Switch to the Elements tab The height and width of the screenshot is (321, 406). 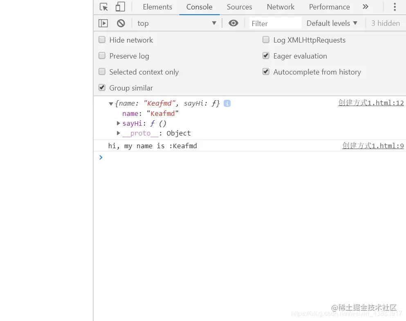157,7
